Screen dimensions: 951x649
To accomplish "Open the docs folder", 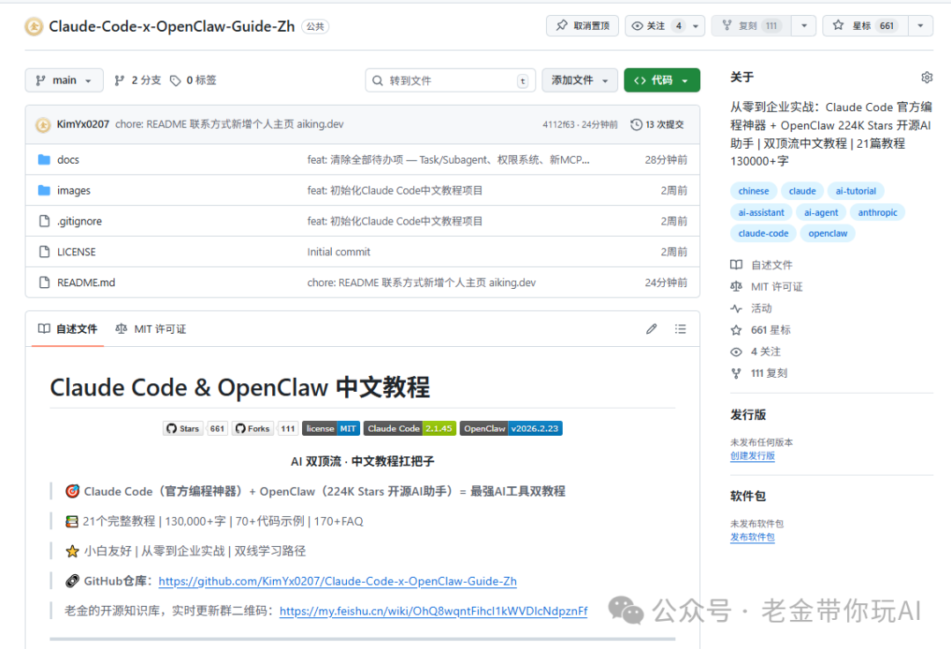I will pos(68,159).
